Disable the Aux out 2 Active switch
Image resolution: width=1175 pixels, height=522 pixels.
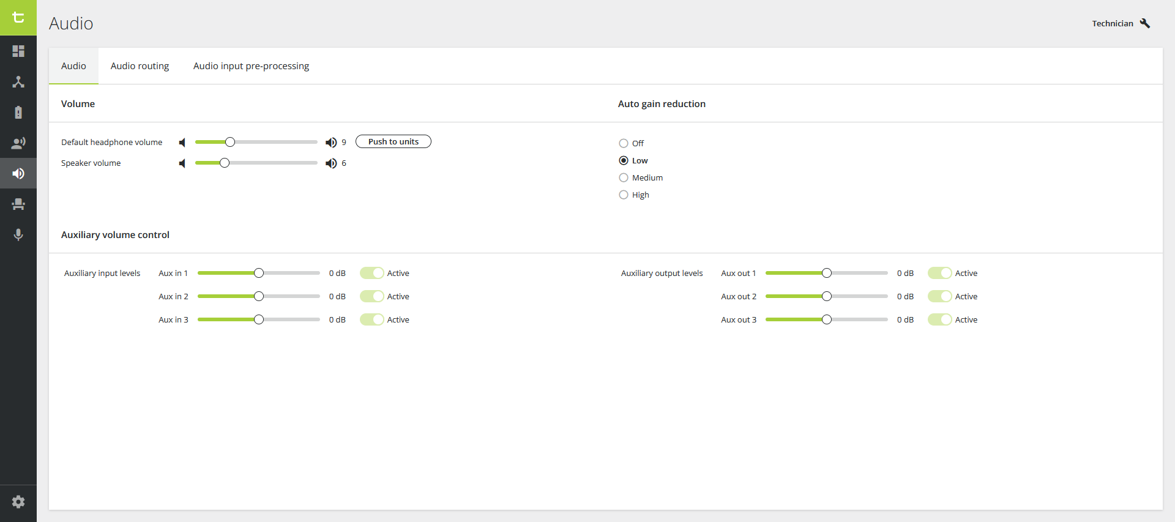click(x=939, y=297)
